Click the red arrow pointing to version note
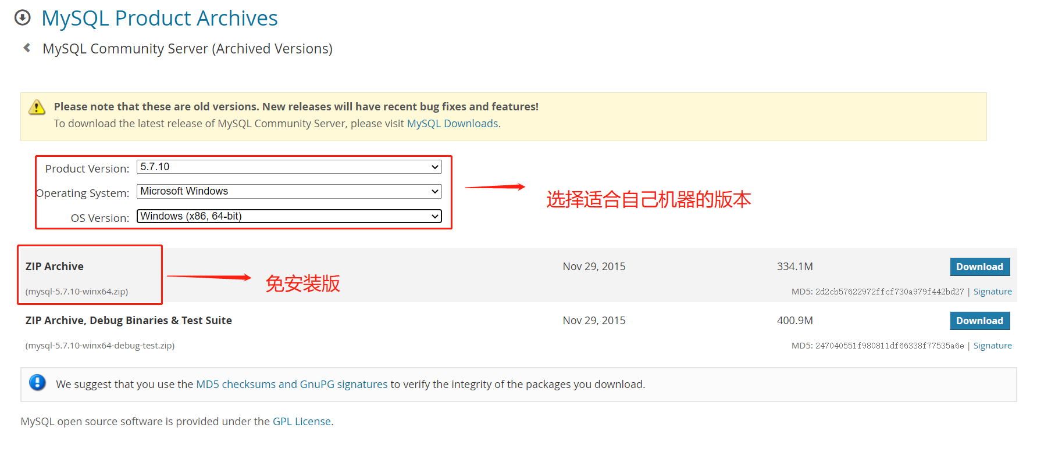Image resolution: width=1037 pixels, height=467 pixels. [x=495, y=187]
